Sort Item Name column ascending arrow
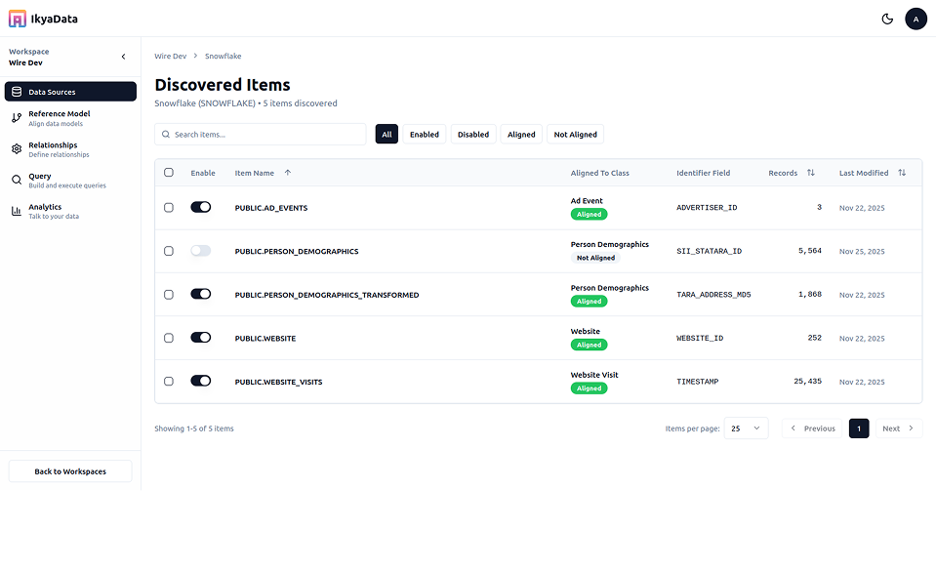 287,173
